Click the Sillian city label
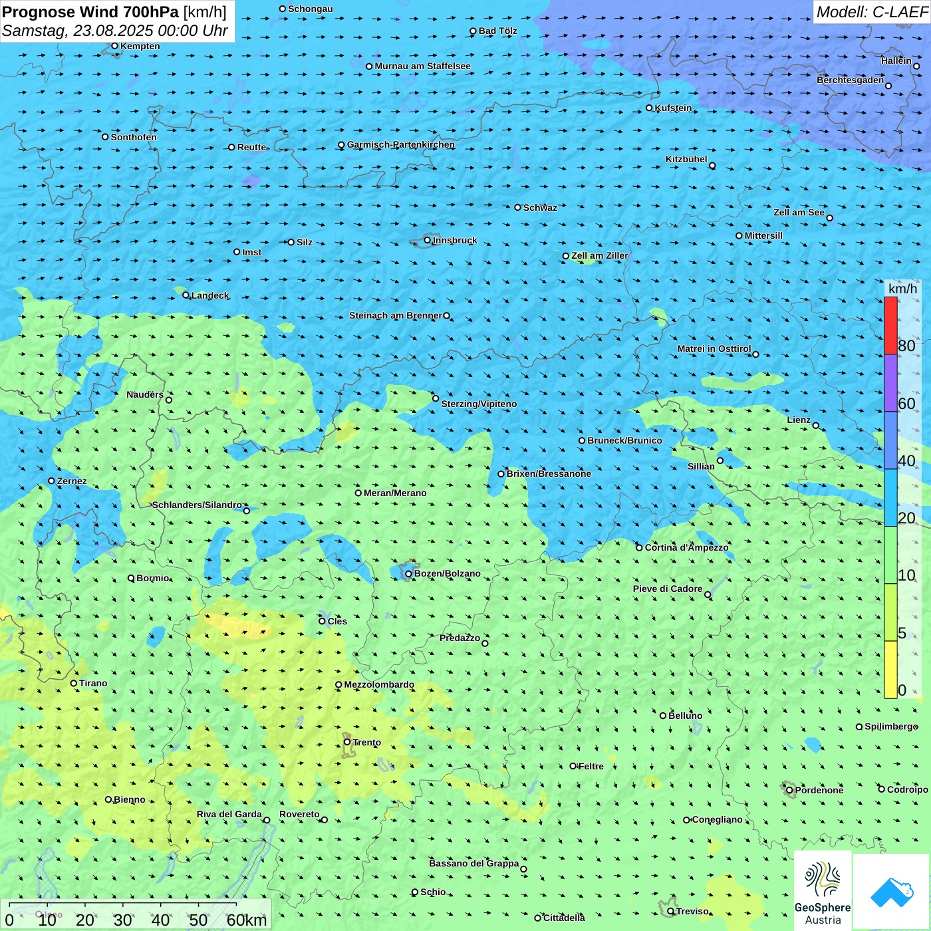 pyautogui.click(x=701, y=466)
